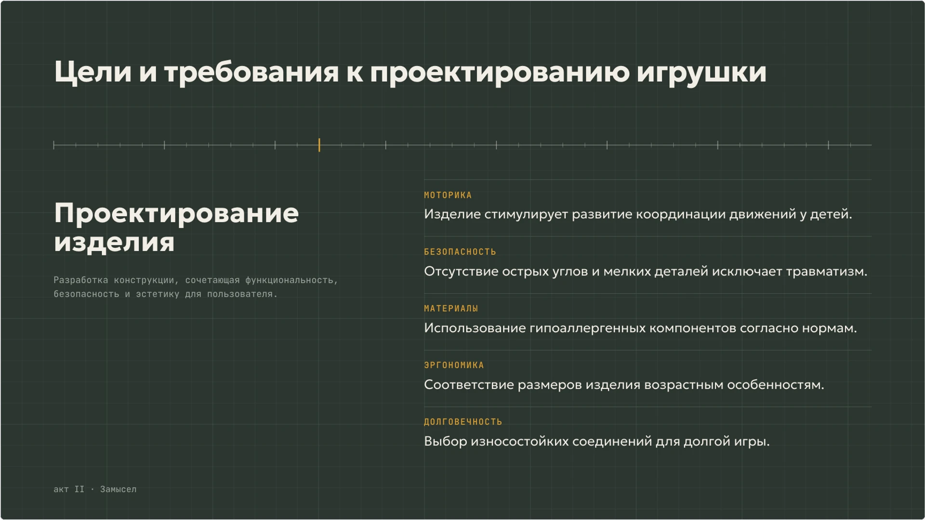Click the label 'ЭРГОНОМИКА'
This screenshot has height=520, width=925.
click(454, 365)
